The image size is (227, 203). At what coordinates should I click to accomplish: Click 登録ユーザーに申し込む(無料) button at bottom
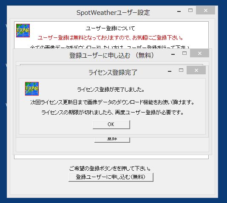point(111,177)
